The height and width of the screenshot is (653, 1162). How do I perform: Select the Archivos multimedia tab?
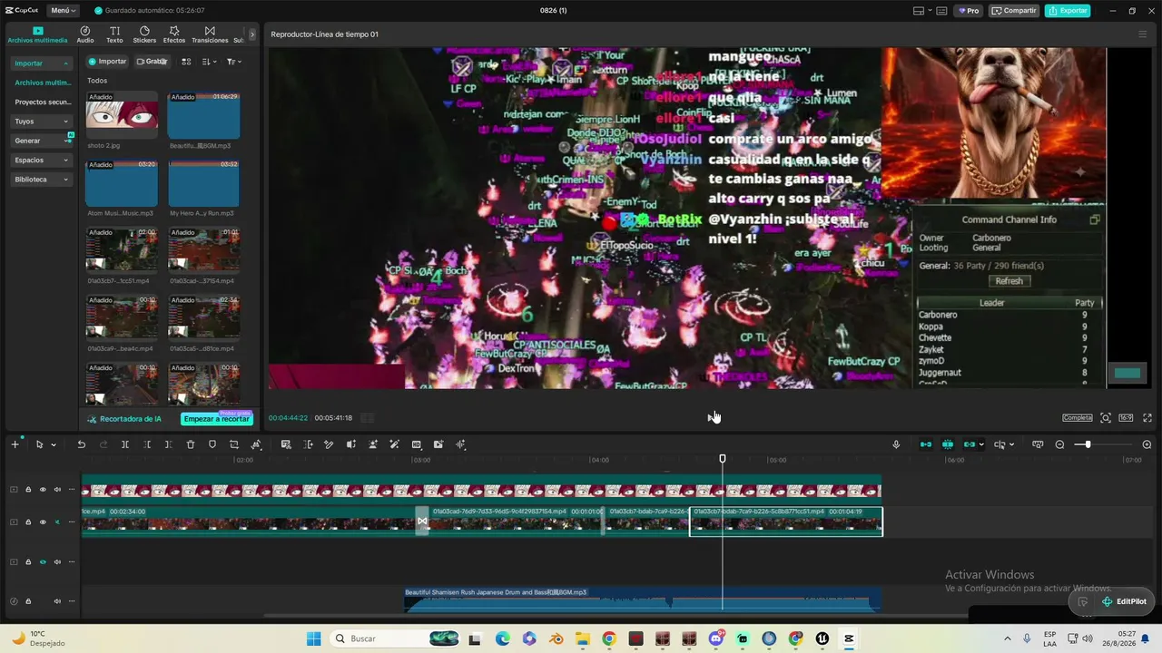tap(37, 34)
